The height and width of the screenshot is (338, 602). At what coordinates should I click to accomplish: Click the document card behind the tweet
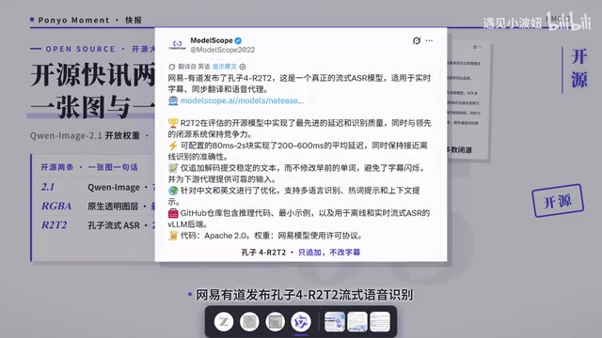tap(469, 101)
